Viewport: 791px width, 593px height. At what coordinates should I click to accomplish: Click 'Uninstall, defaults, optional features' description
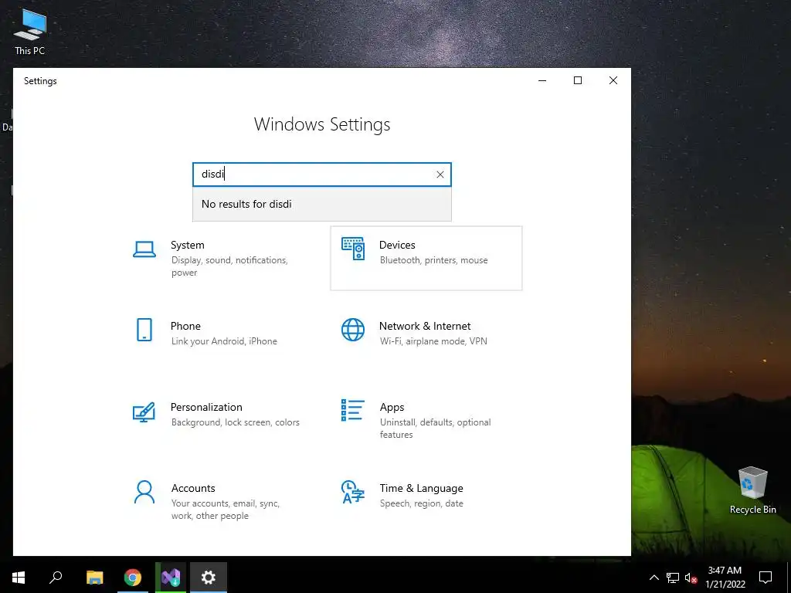[436, 429]
